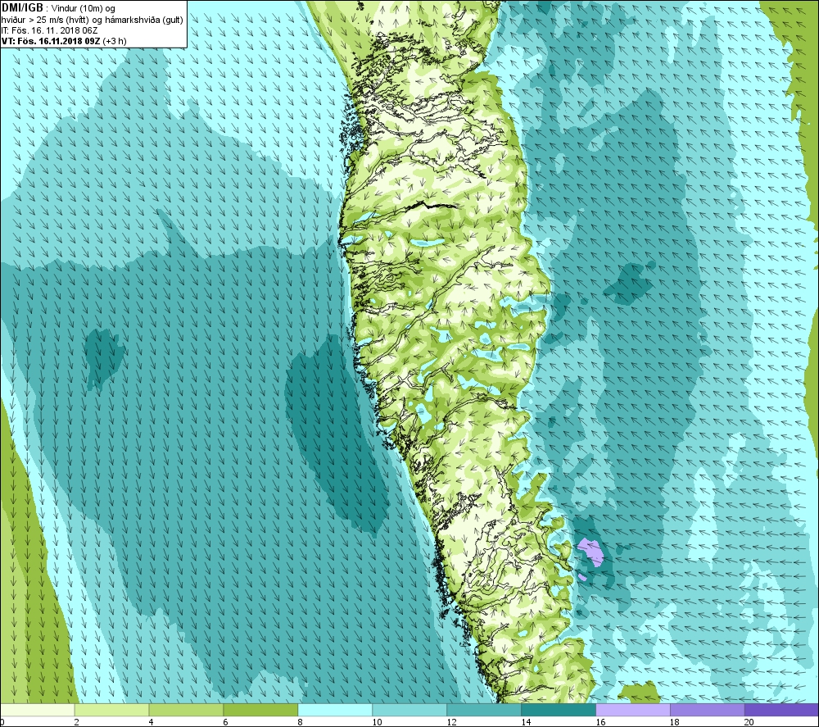Screen dimensions: 819x727
Task: Click the legend scale number '16'
Action: [x=600, y=722]
